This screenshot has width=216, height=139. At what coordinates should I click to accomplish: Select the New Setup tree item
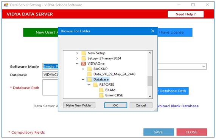pos(96,53)
